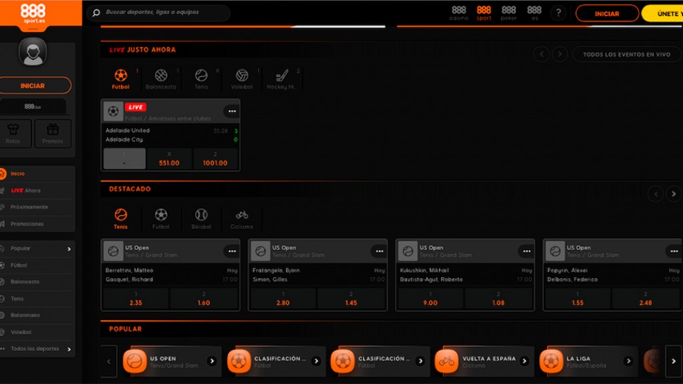Click the football icon on La Liga tile
The width and height of the screenshot is (683, 384).
(x=551, y=361)
